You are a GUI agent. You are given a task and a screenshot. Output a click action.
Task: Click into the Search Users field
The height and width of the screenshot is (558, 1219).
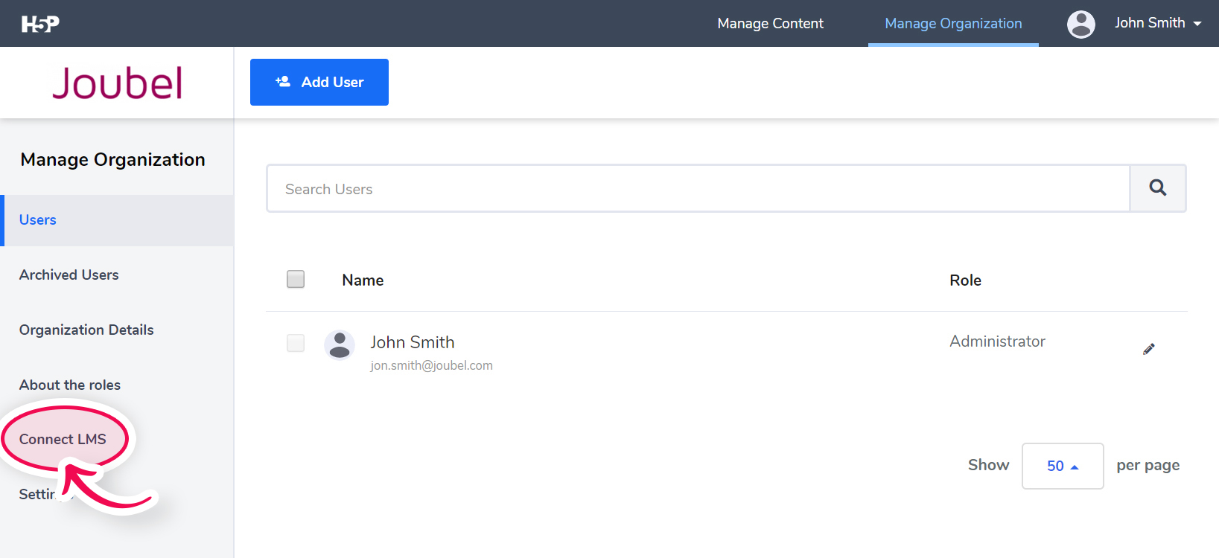pos(698,189)
